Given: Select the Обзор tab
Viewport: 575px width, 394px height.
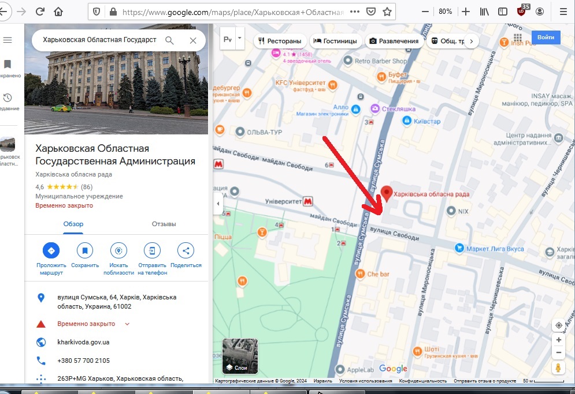Looking at the screenshot, I should click(73, 224).
